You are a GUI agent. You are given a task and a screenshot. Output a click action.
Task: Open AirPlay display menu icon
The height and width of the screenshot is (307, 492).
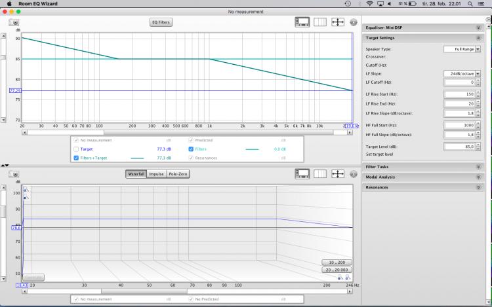(380, 4)
